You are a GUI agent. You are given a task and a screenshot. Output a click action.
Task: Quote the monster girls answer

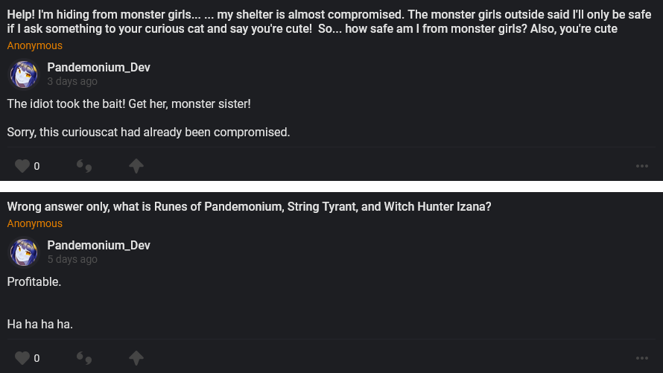pos(84,166)
